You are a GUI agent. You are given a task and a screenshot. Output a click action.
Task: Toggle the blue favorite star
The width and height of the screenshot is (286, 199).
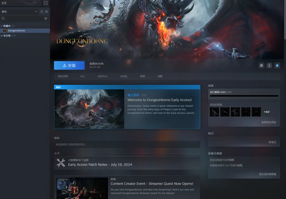click(277, 65)
